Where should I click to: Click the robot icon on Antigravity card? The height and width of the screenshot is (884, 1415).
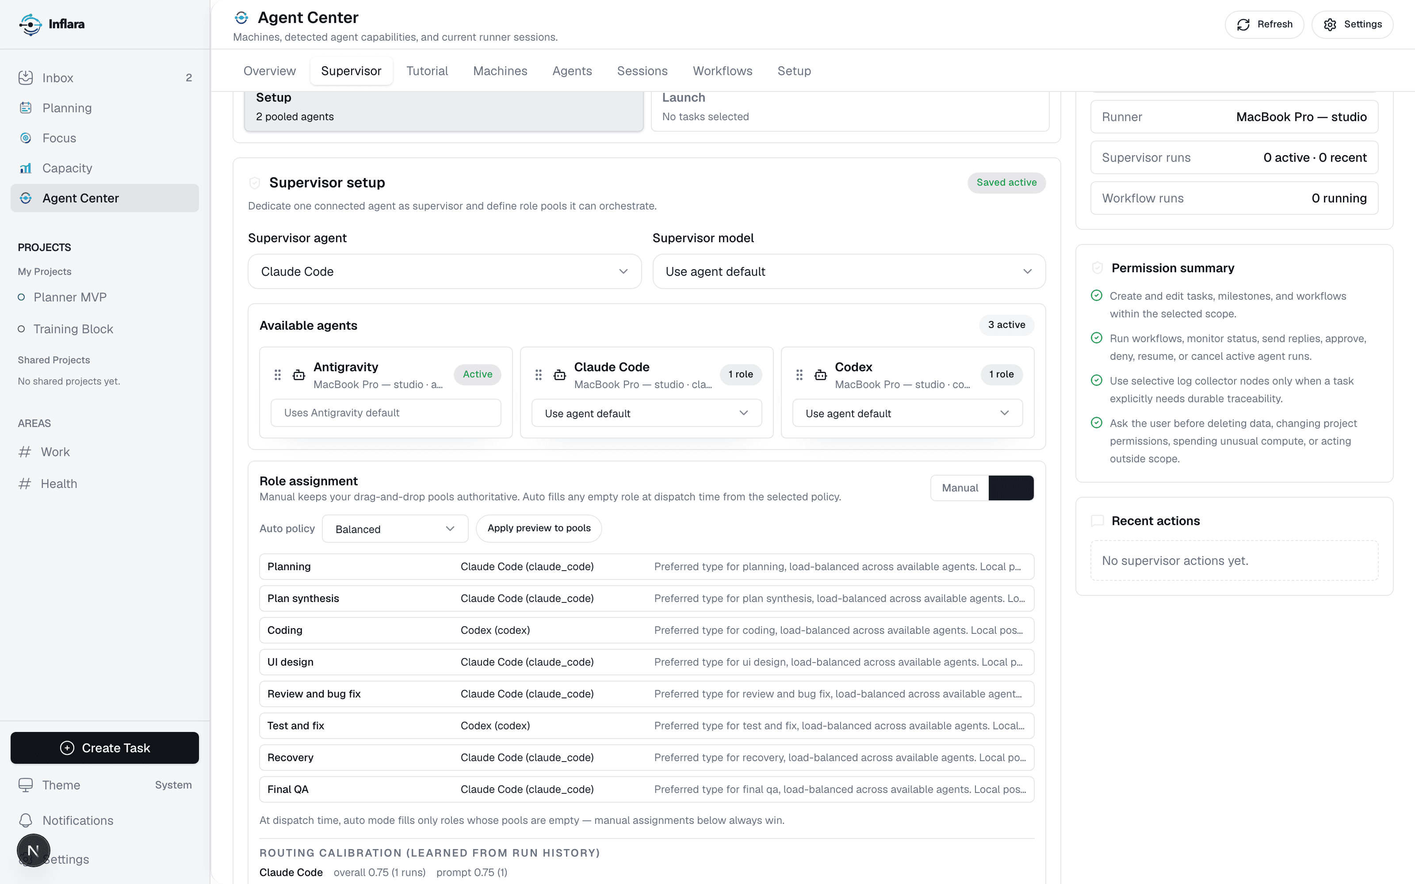tap(299, 375)
